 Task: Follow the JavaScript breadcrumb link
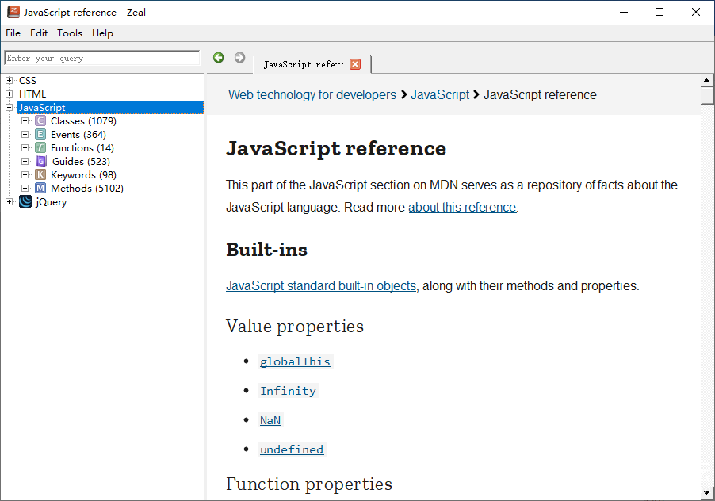440,94
